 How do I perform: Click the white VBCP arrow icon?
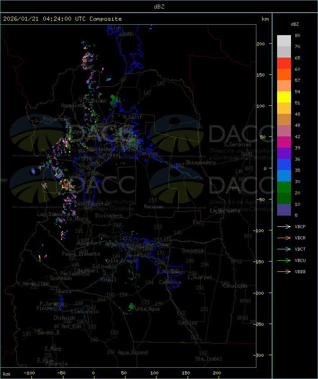point(283,227)
